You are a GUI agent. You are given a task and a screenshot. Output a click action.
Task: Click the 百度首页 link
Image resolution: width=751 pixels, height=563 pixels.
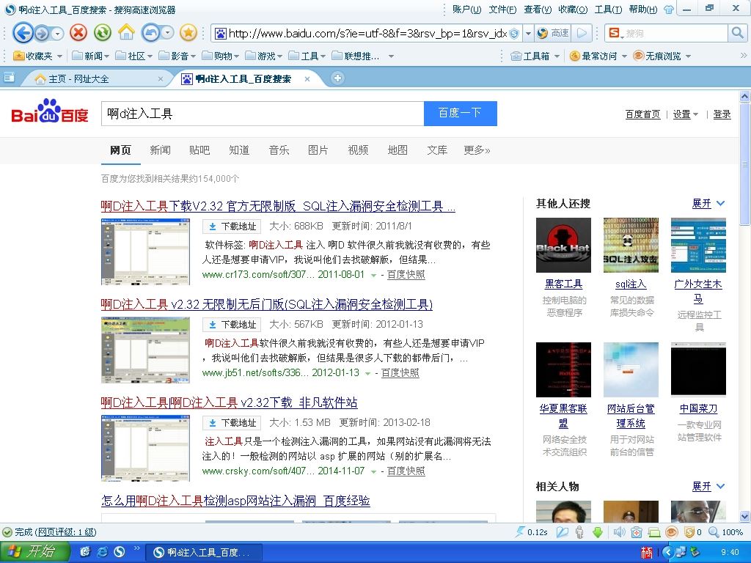tap(642, 114)
